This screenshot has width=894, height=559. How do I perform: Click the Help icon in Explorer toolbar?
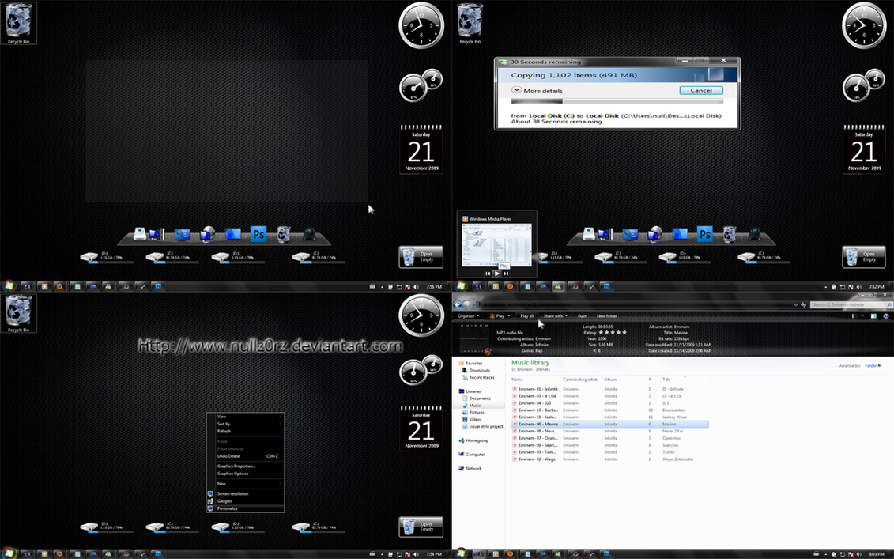886,316
